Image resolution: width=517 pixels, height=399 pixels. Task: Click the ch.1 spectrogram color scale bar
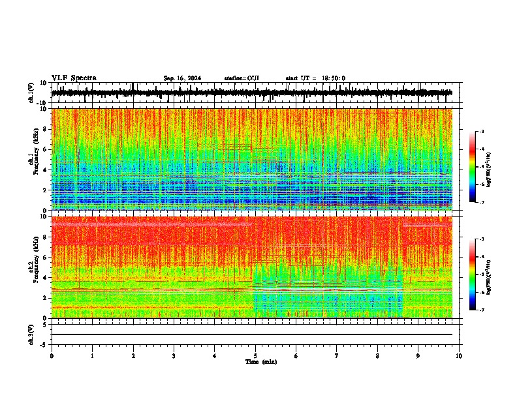click(x=473, y=167)
